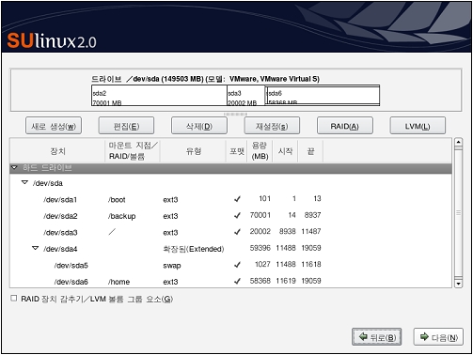Select the /dev/sda6 partition row

click(x=230, y=281)
